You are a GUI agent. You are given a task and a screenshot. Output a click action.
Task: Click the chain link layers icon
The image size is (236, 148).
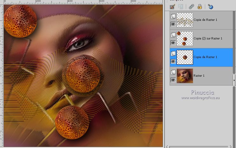191,7
